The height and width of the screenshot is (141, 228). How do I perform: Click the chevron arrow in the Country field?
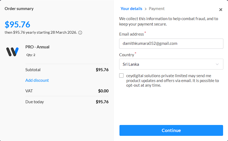point(217,64)
